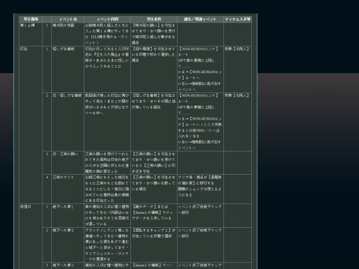
Task: Click NON-HUMANエンド related cell of 怪しげな看板
Action: (200, 69)
